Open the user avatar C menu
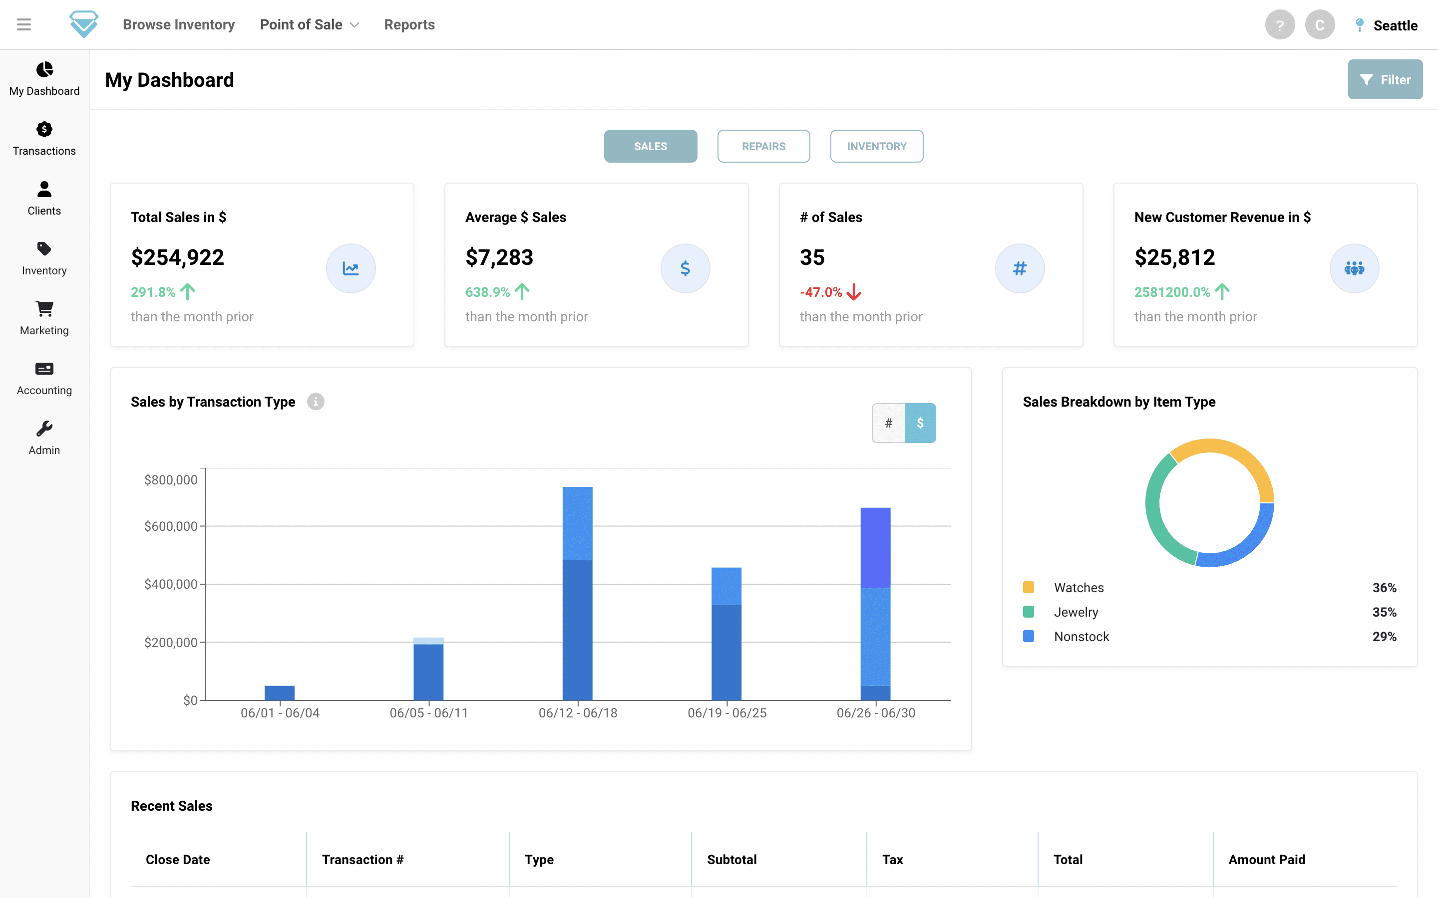The image size is (1438, 898). [1319, 25]
